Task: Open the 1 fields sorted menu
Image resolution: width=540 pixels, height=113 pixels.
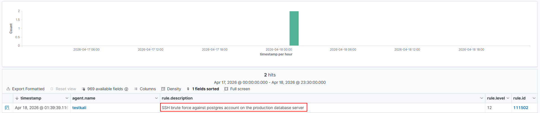Action: click(x=203, y=89)
